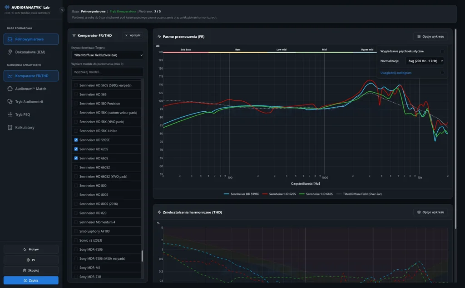Click the Motyw theme button

[x=31, y=249]
